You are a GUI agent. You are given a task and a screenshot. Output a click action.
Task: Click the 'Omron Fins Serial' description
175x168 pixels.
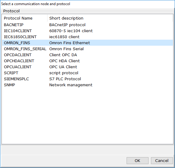[x=66, y=49]
